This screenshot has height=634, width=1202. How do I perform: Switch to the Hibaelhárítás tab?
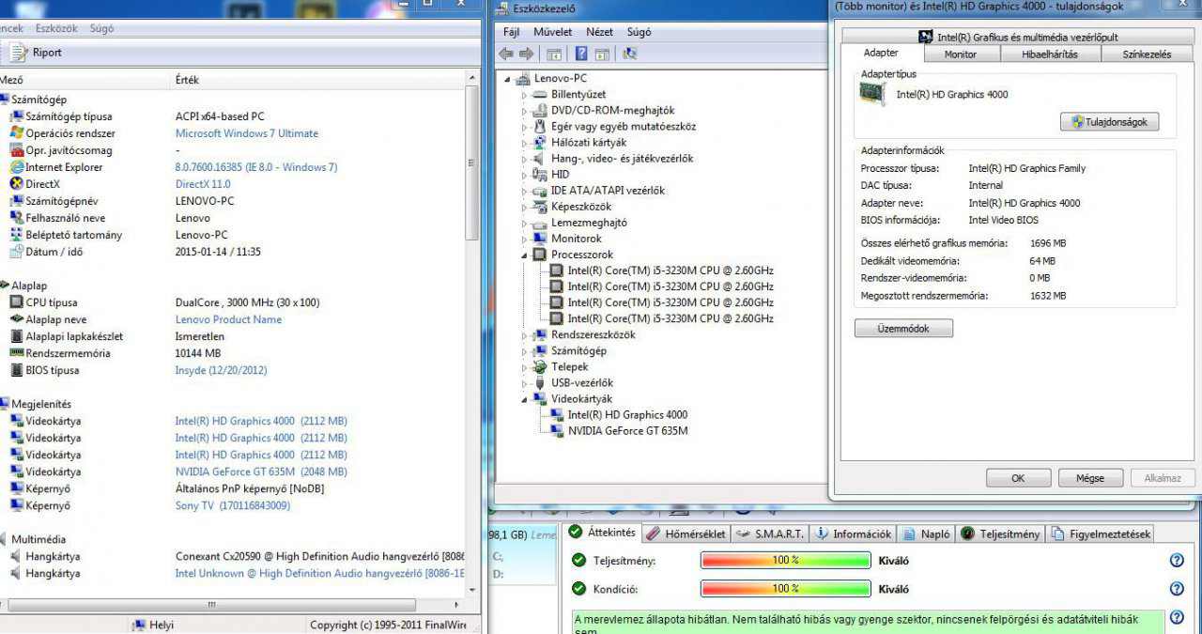[1049, 54]
